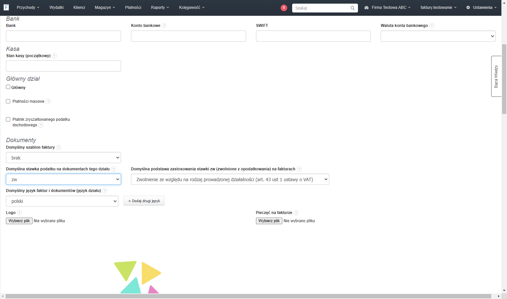Open the notifications badge showing 5
Viewport: 507px width, 299px height.
[284, 8]
